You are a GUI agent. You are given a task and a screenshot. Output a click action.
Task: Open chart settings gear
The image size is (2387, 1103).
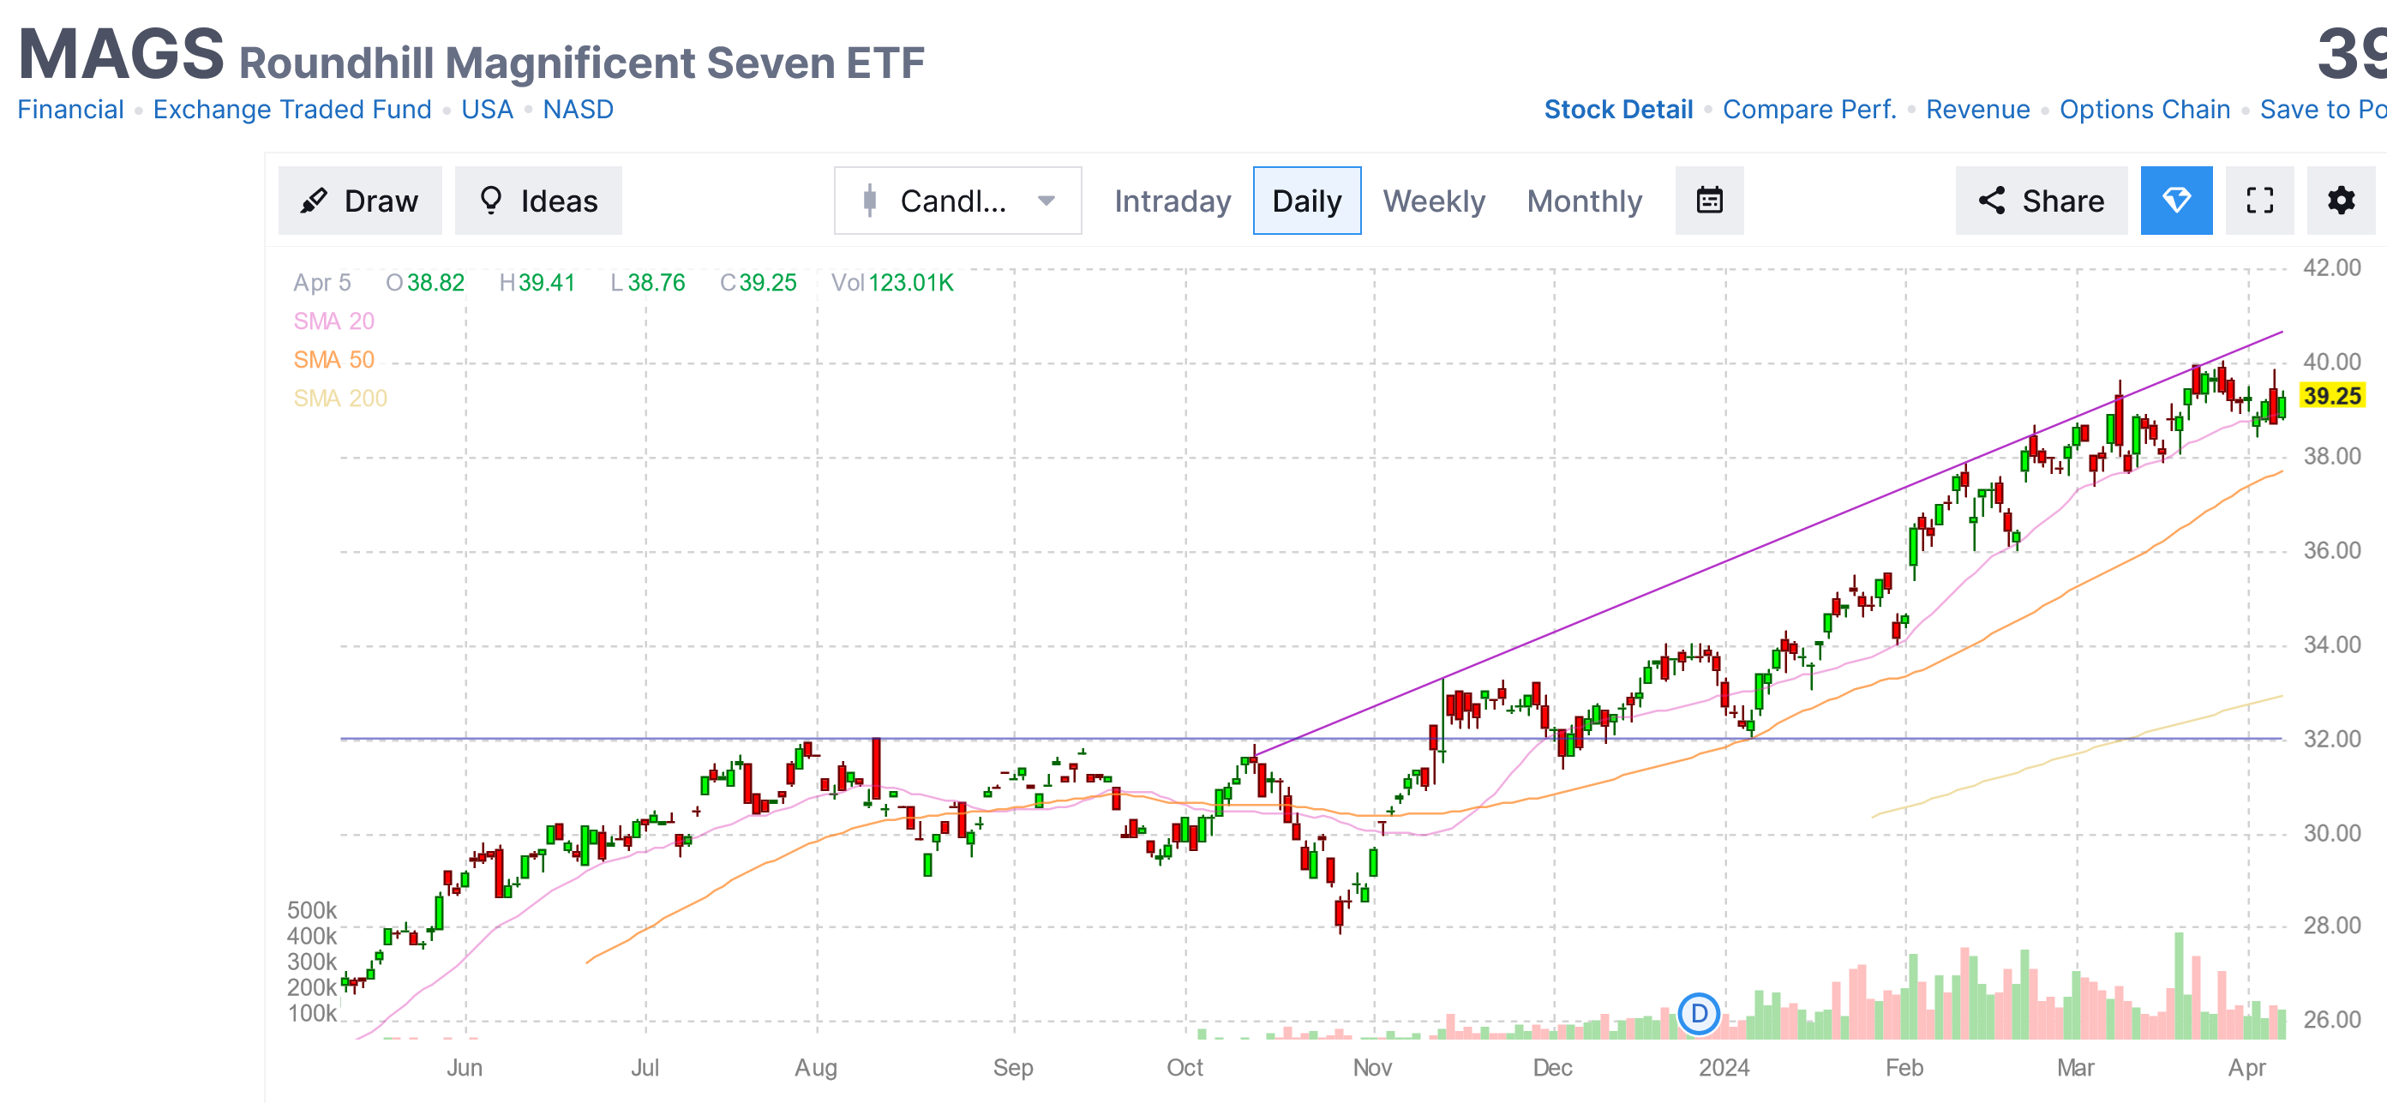tap(2341, 201)
